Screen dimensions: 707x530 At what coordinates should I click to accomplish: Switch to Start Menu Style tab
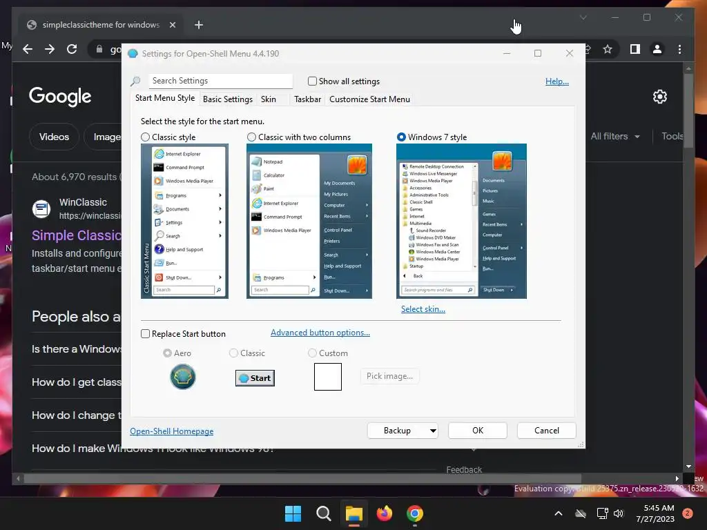tap(165, 98)
